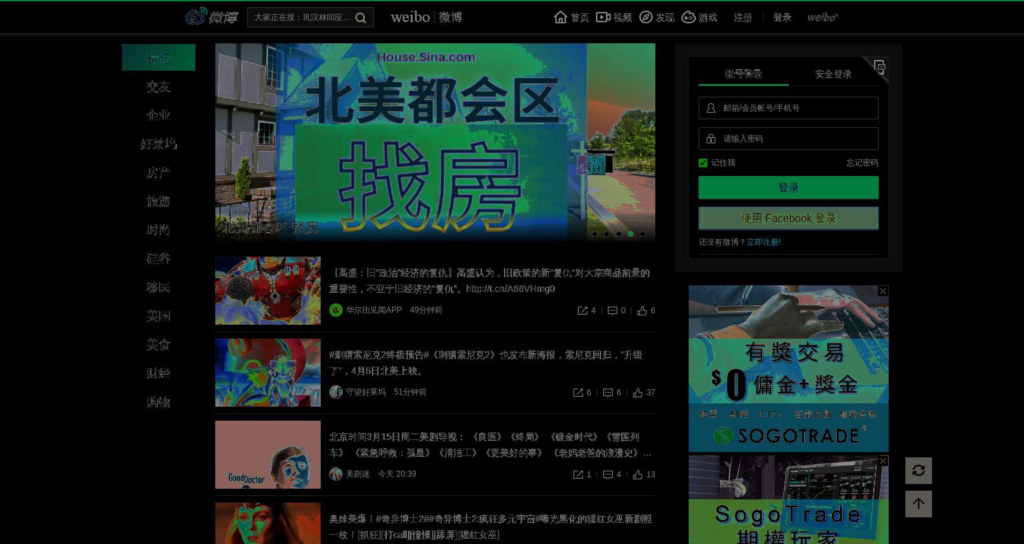Click 注册 in the top bar
Viewport: 1024px width, 544px height.
point(743,17)
